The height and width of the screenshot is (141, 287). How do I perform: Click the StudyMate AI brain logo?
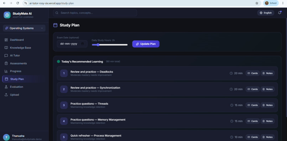[7, 15]
